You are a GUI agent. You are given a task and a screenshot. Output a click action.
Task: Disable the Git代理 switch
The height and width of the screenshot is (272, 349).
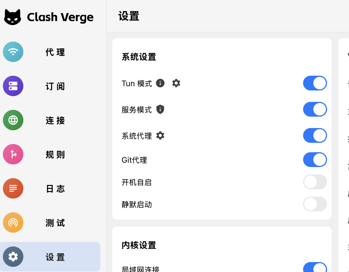315,160
